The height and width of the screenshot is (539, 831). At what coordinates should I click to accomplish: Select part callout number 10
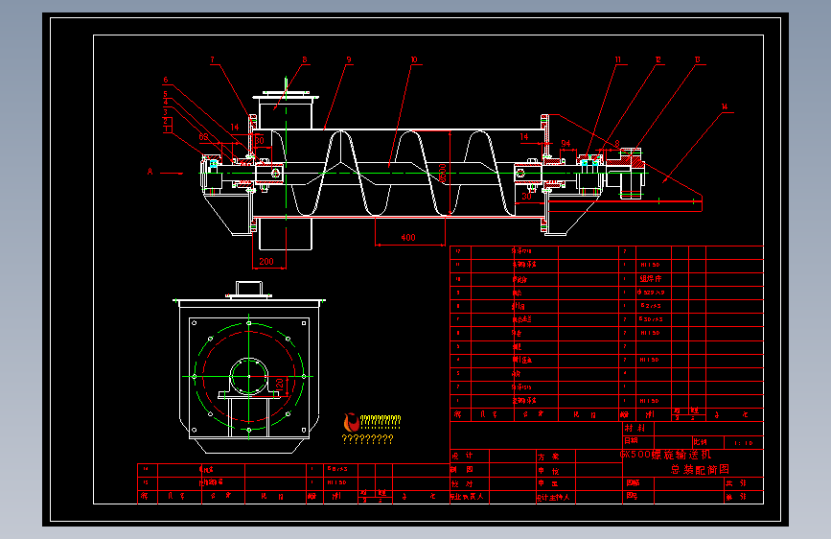pos(414,60)
